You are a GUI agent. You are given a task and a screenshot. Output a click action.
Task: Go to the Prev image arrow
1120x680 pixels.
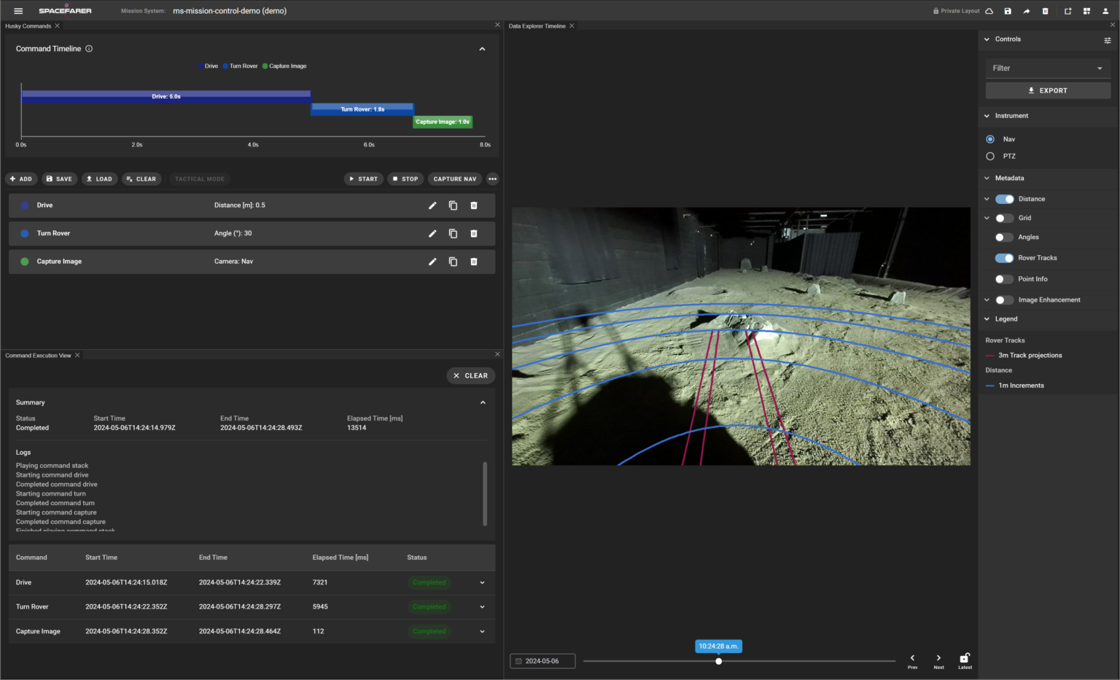tap(912, 659)
